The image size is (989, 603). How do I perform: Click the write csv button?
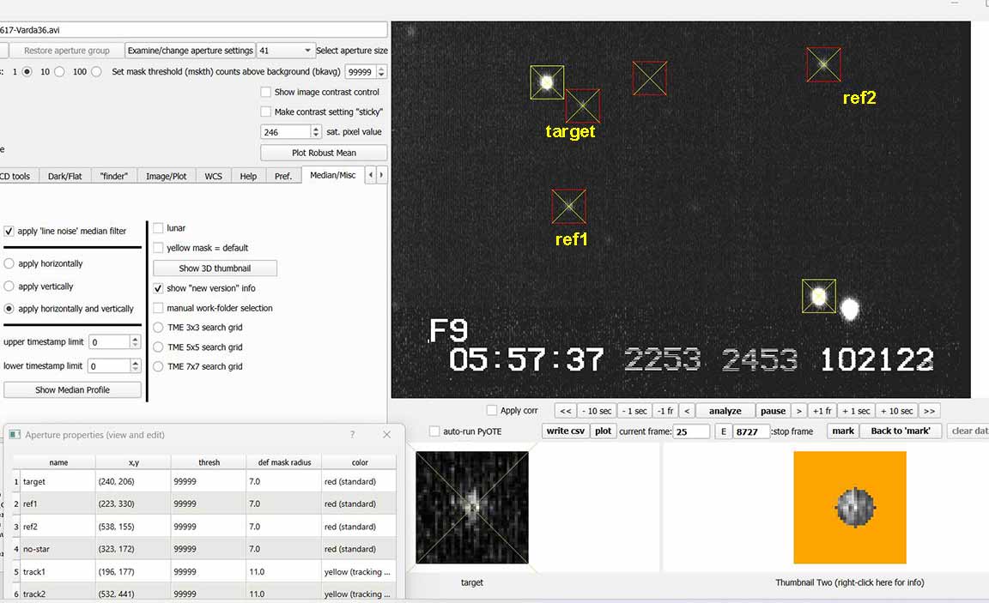[565, 431]
